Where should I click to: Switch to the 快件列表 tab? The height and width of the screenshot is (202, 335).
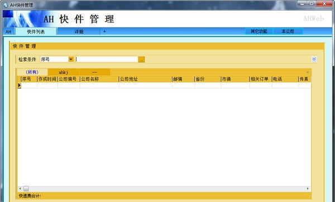(36, 32)
